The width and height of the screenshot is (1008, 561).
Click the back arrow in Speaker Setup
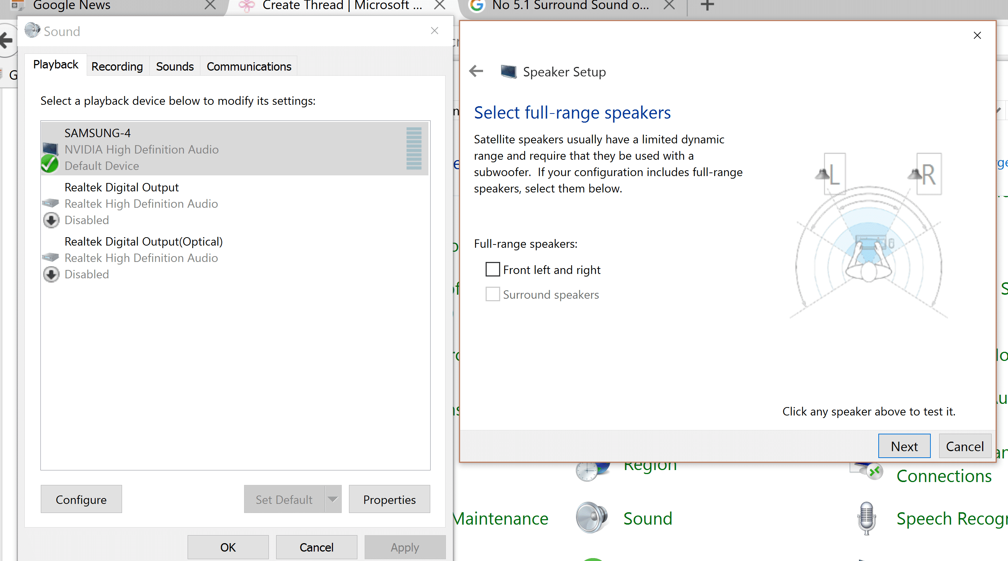(x=476, y=72)
